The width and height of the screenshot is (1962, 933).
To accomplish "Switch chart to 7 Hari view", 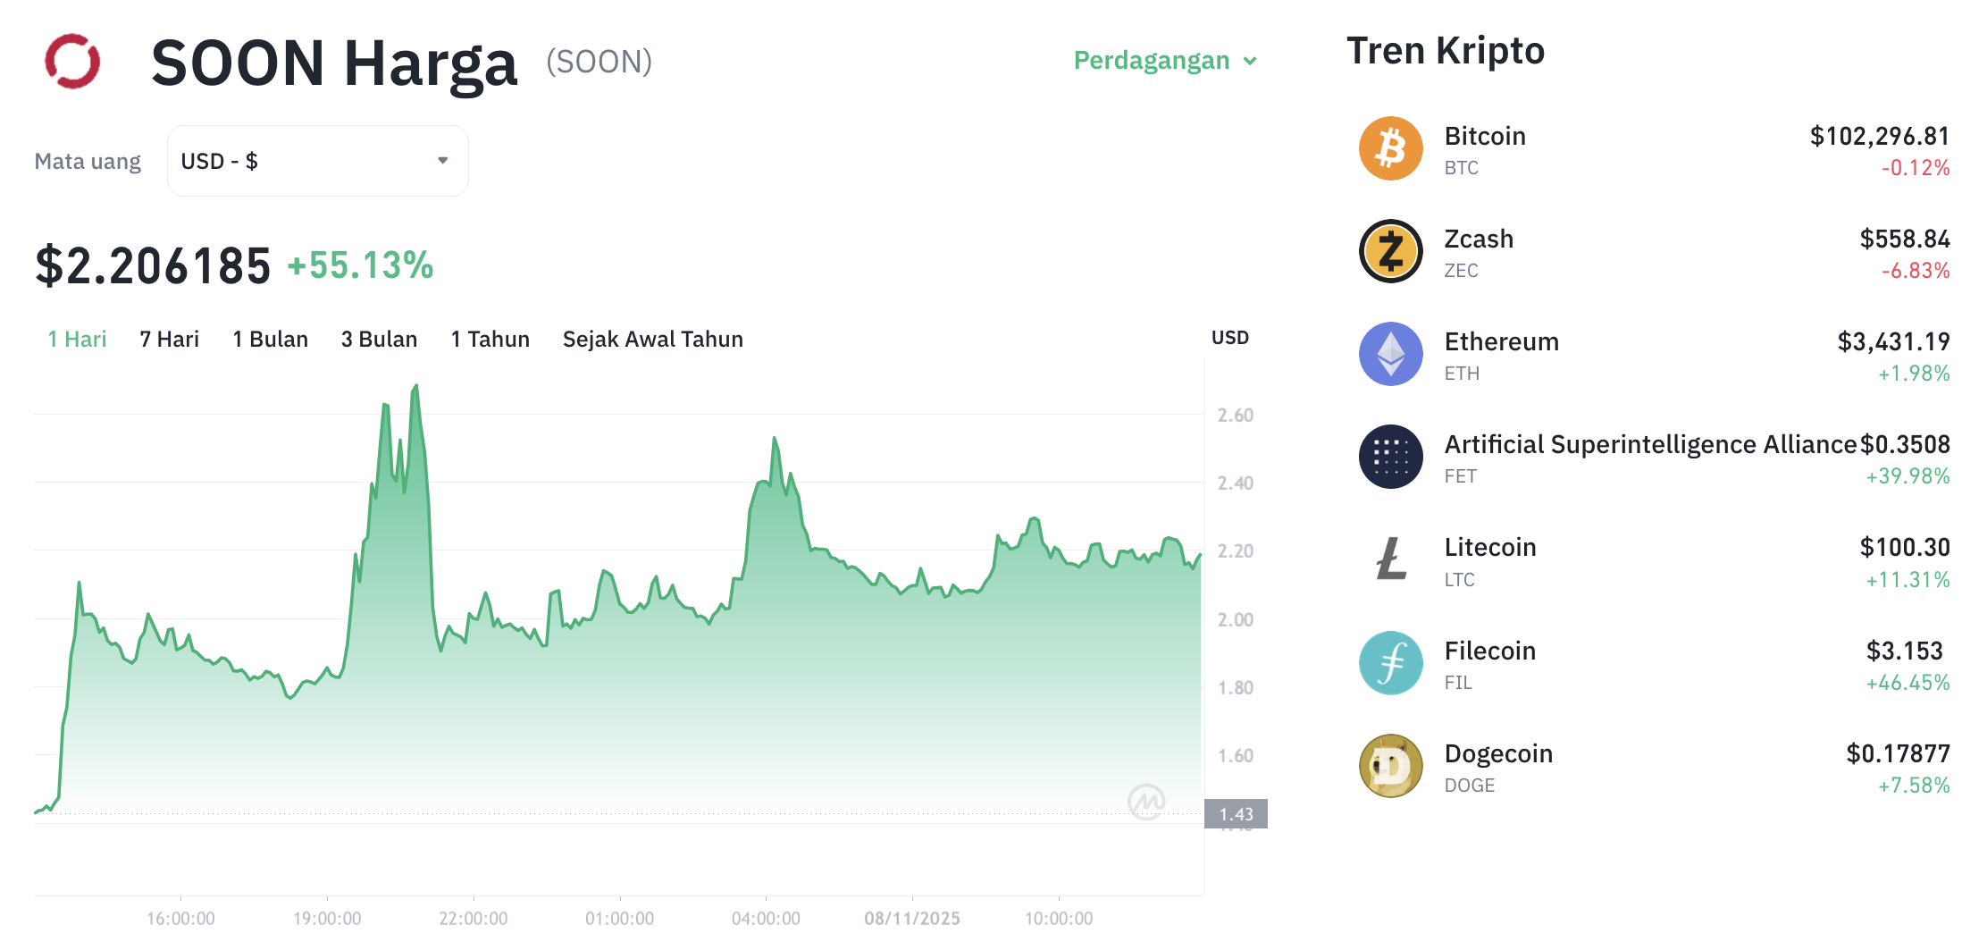I will point(168,339).
